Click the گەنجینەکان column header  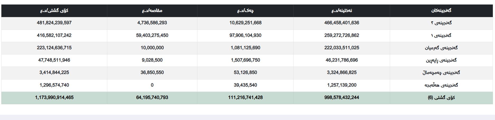click(x=441, y=11)
